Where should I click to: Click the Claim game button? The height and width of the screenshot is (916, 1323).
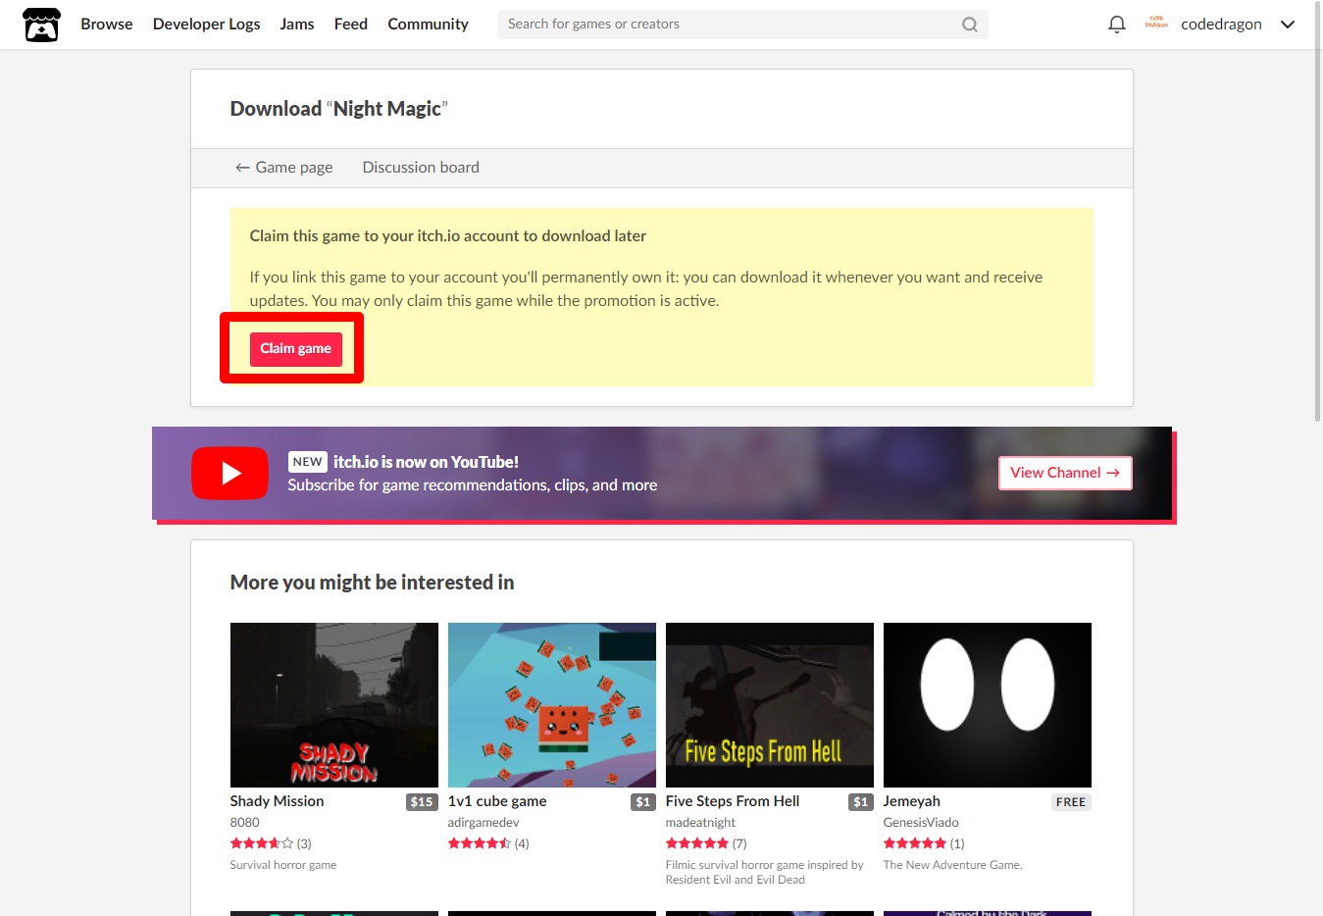pos(295,349)
